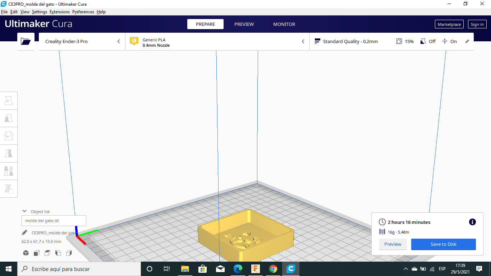The image size is (491, 276).
Task: Click the infill 15% pattern icon
Action: click(399, 41)
